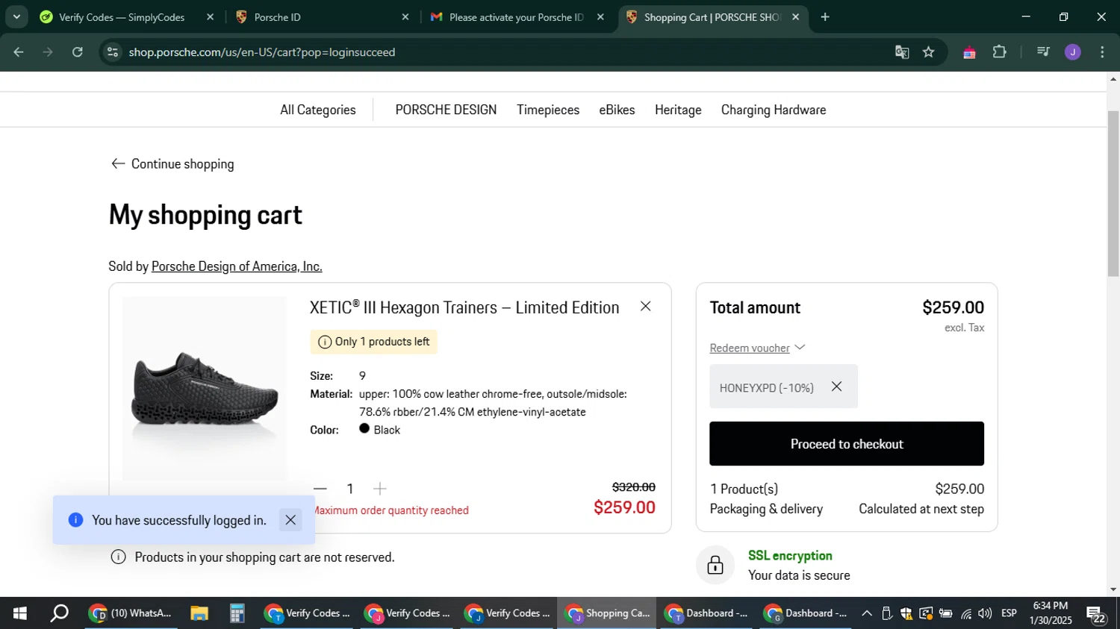
Task: Show hidden system tray icons
Action: click(x=866, y=613)
